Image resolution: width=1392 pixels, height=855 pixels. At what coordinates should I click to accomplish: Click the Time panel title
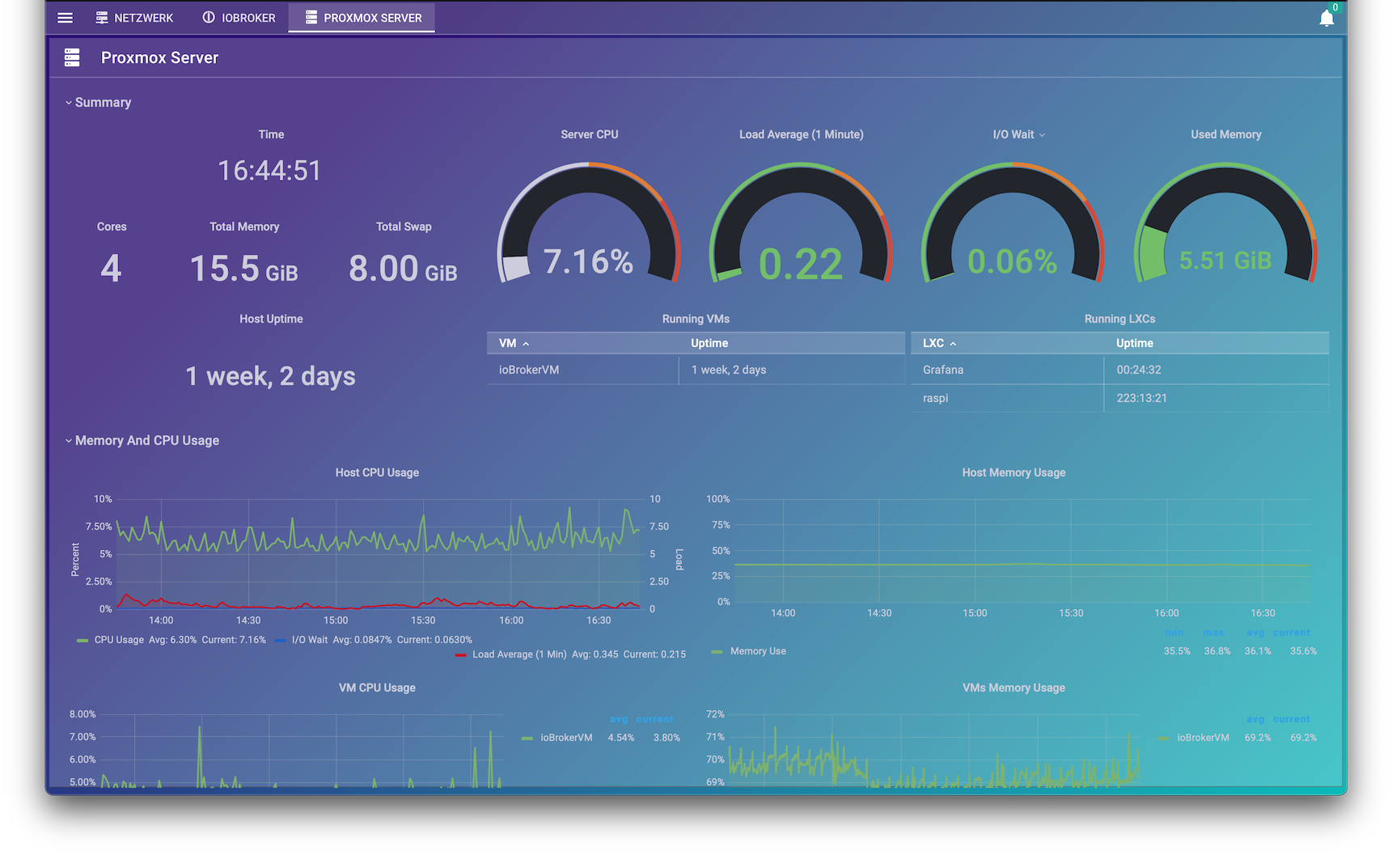(x=271, y=135)
